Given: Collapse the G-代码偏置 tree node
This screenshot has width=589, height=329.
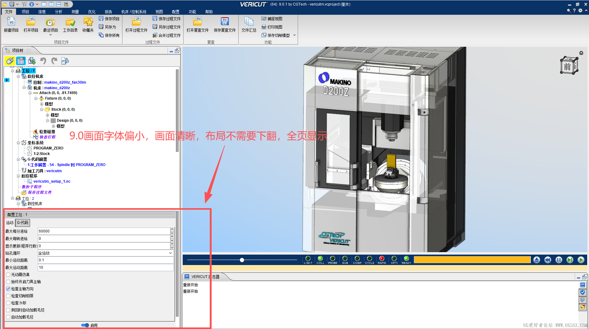Looking at the screenshot, I should tap(18, 159).
